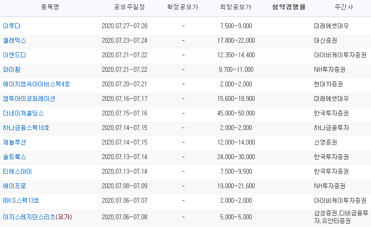371x227 pixels.
Task: Open the 티에스아이 stock link
Action: click(17, 171)
